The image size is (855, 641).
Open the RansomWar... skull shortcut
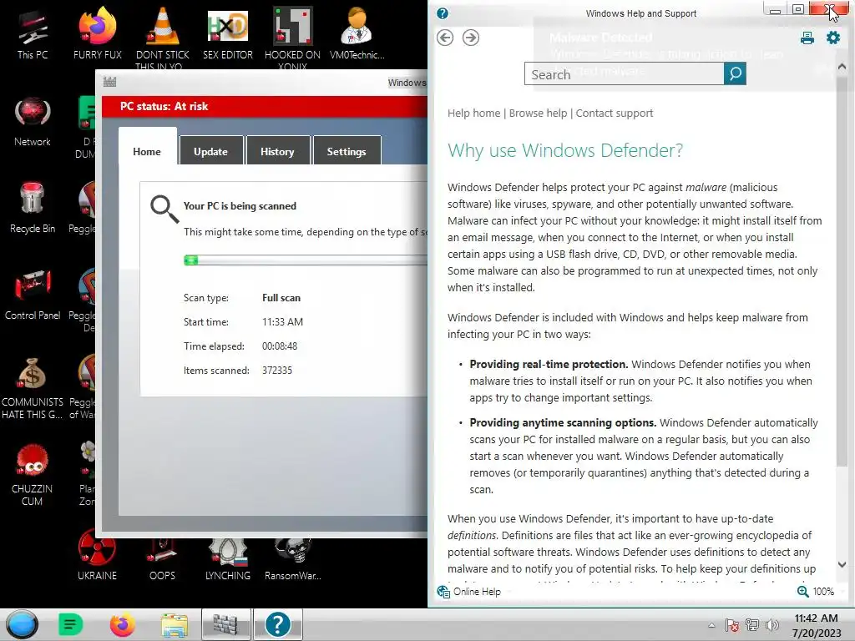[x=292, y=557]
